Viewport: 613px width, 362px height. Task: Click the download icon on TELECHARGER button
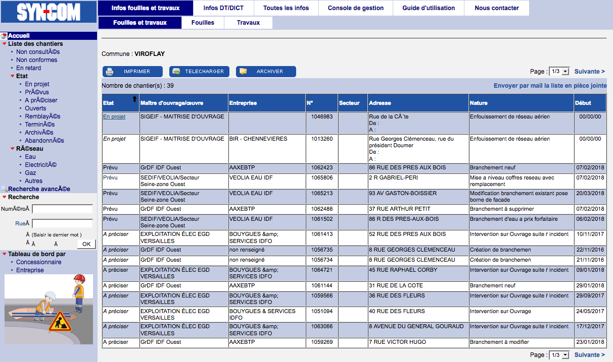[176, 72]
